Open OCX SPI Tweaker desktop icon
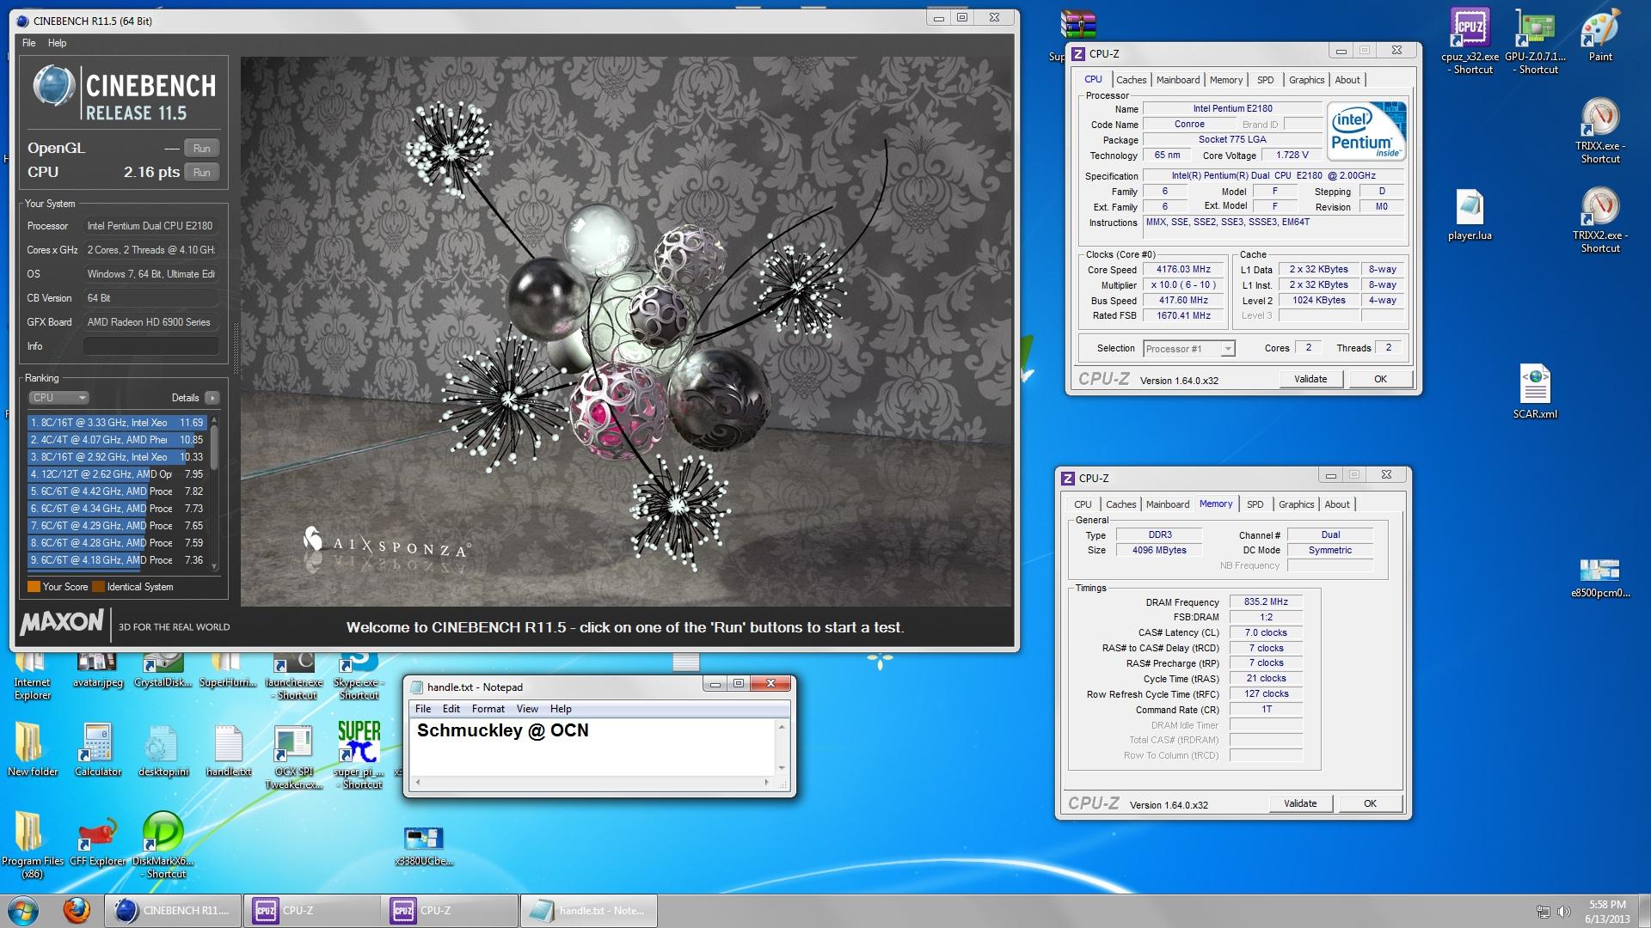 click(x=294, y=756)
